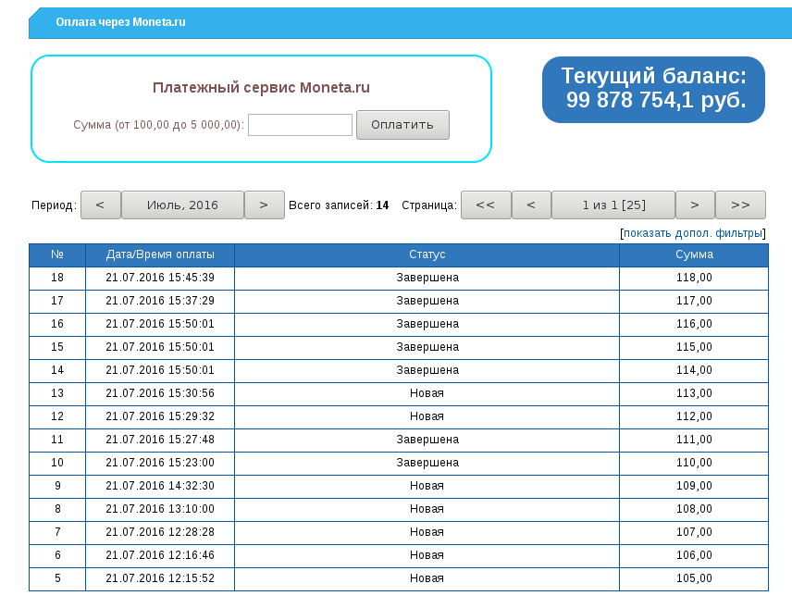Go to next period month
The height and width of the screenshot is (608, 792).
tap(264, 205)
